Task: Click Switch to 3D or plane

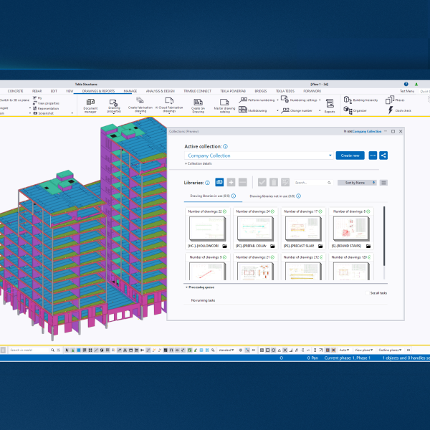Action: coord(14,100)
